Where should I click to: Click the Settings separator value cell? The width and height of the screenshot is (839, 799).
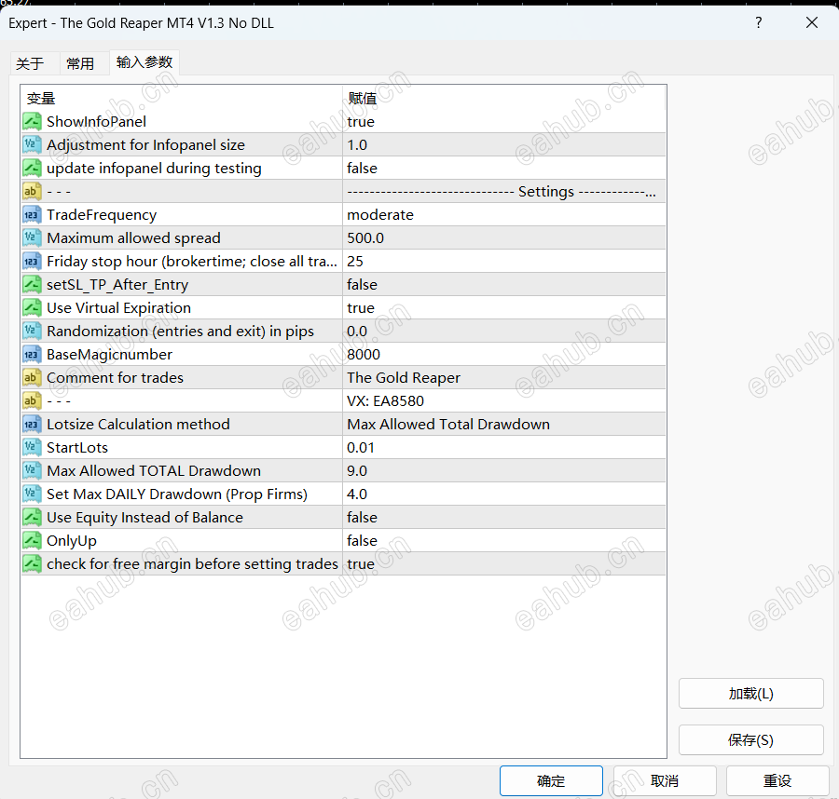[x=504, y=191]
